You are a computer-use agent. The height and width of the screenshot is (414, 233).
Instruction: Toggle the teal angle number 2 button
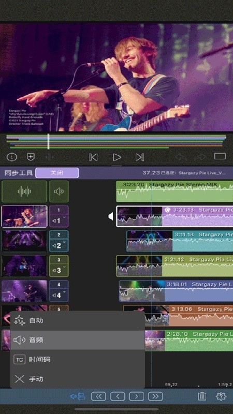[x=59, y=235]
